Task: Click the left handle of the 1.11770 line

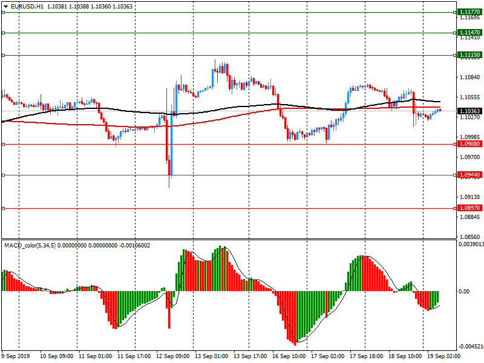Action: [x=4, y=12]
